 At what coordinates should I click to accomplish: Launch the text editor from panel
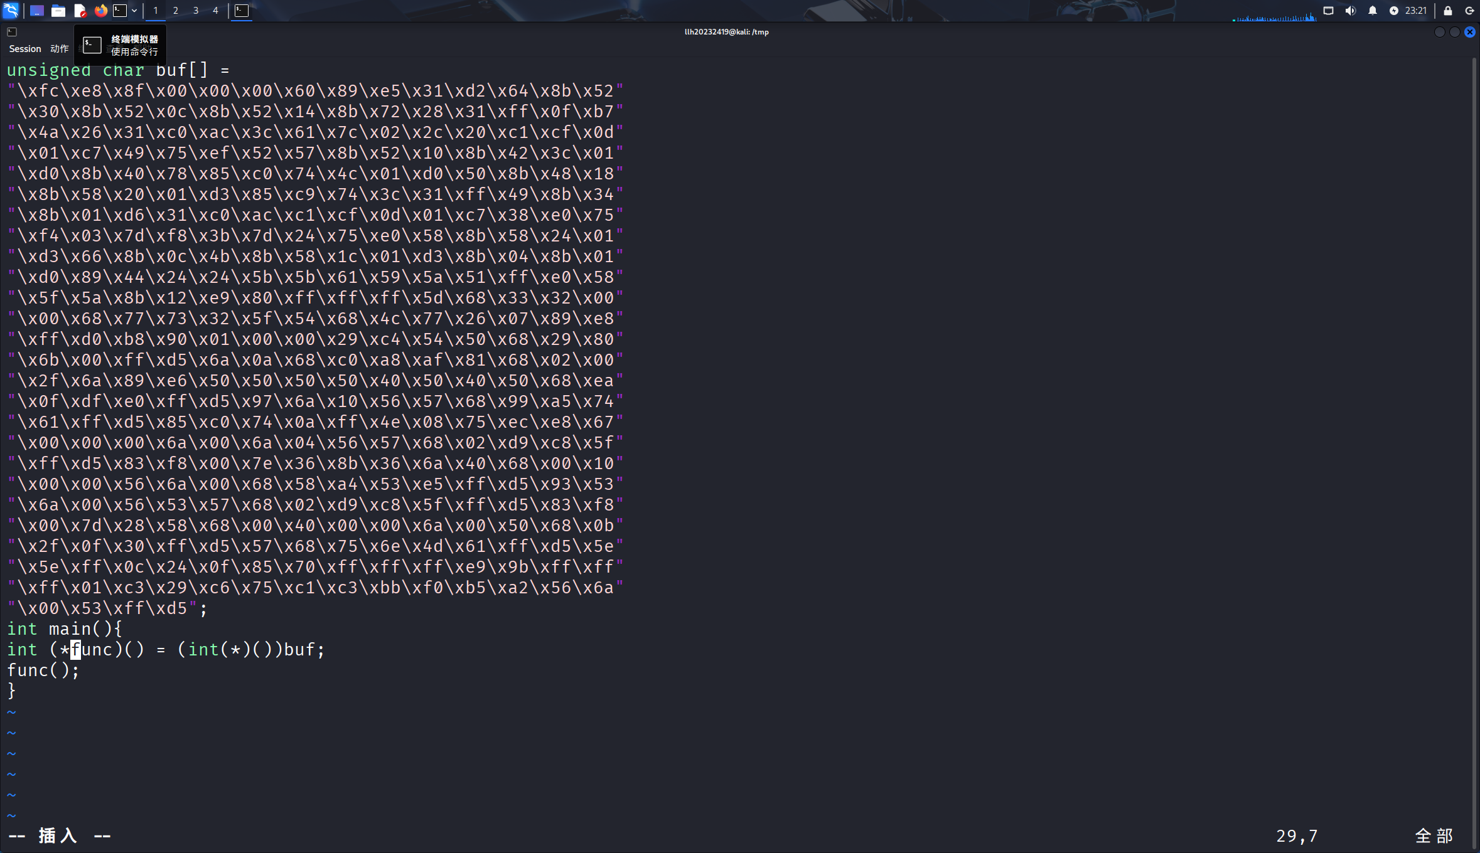click(x=80, y=10)
